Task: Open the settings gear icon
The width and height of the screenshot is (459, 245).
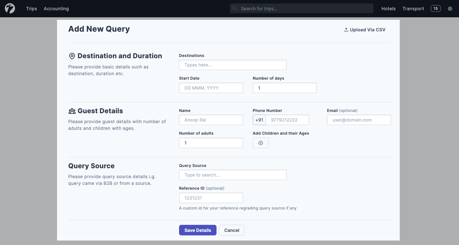Action: [450, 9]
